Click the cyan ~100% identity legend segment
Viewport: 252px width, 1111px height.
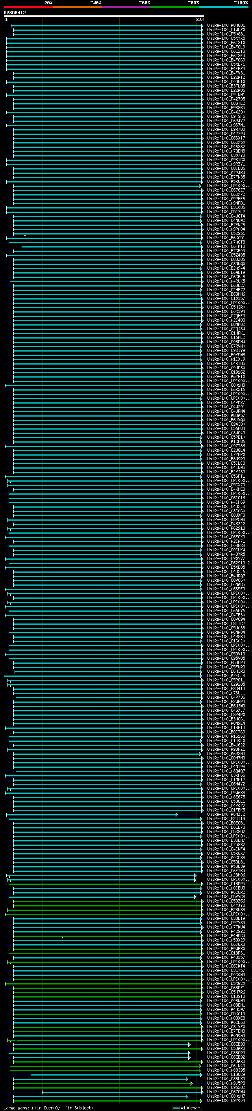pyautogui.click(x=224, y=7)
